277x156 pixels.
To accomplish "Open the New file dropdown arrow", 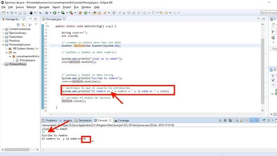I will [x=8, y=13].
